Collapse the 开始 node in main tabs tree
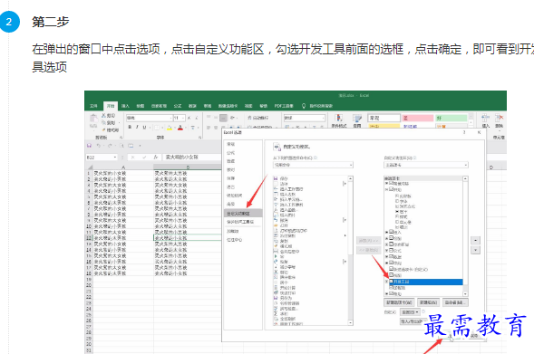Image resolution: width=534 pixels, height=354 pixels. click(x=386, y=190)
